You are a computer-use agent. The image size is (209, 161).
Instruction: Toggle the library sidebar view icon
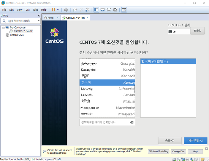96,10
